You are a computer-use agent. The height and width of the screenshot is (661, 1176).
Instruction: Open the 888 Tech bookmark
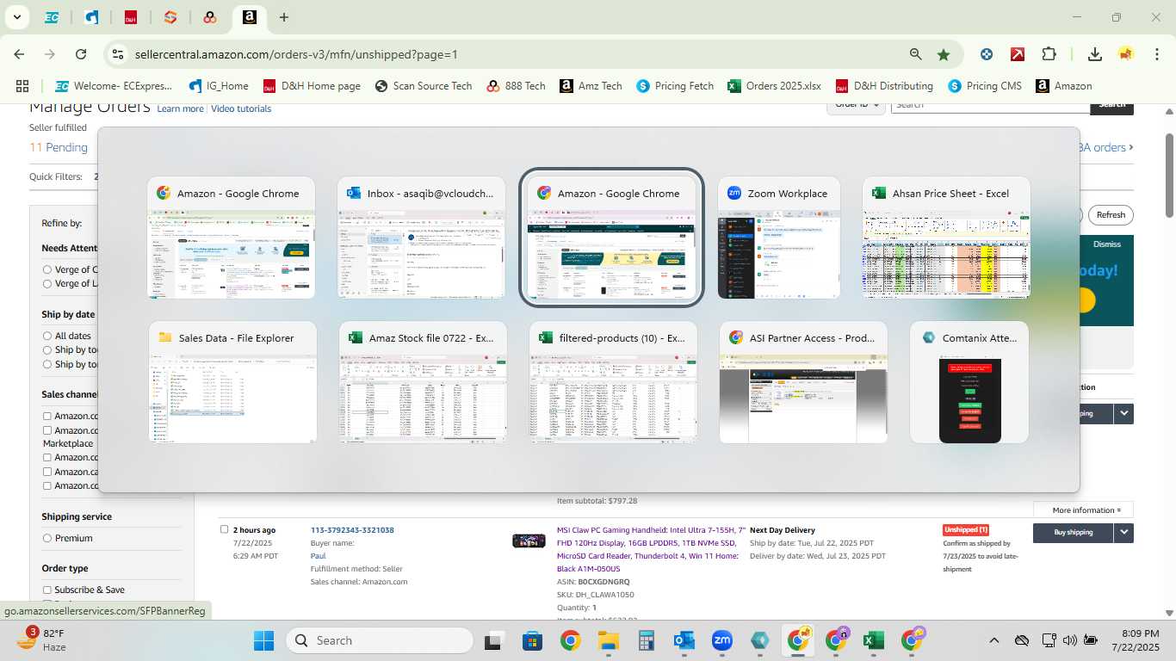517,86
